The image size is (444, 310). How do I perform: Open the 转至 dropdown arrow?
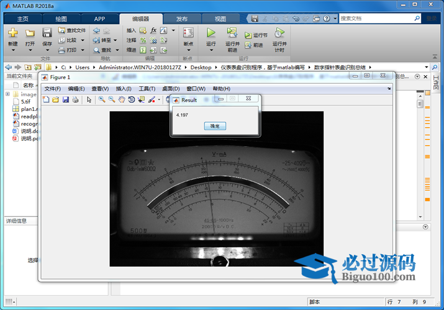(116, 40)
